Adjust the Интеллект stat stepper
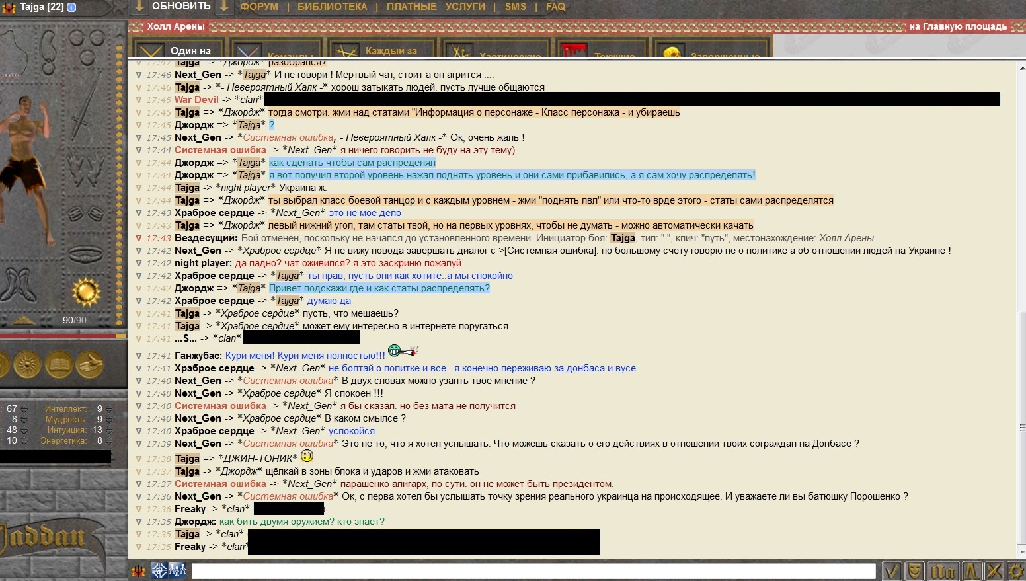Image resolution: width=1026 pixels, height=581 pixels. (108, 409)
